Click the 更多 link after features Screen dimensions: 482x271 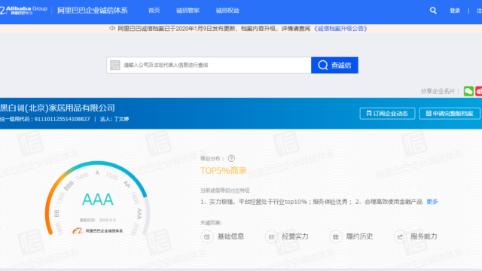[432, 202]
